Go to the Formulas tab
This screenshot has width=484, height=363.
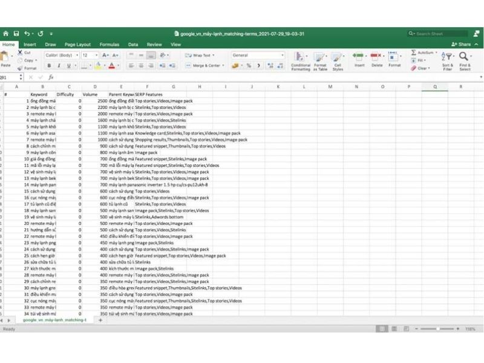[110, 44]
